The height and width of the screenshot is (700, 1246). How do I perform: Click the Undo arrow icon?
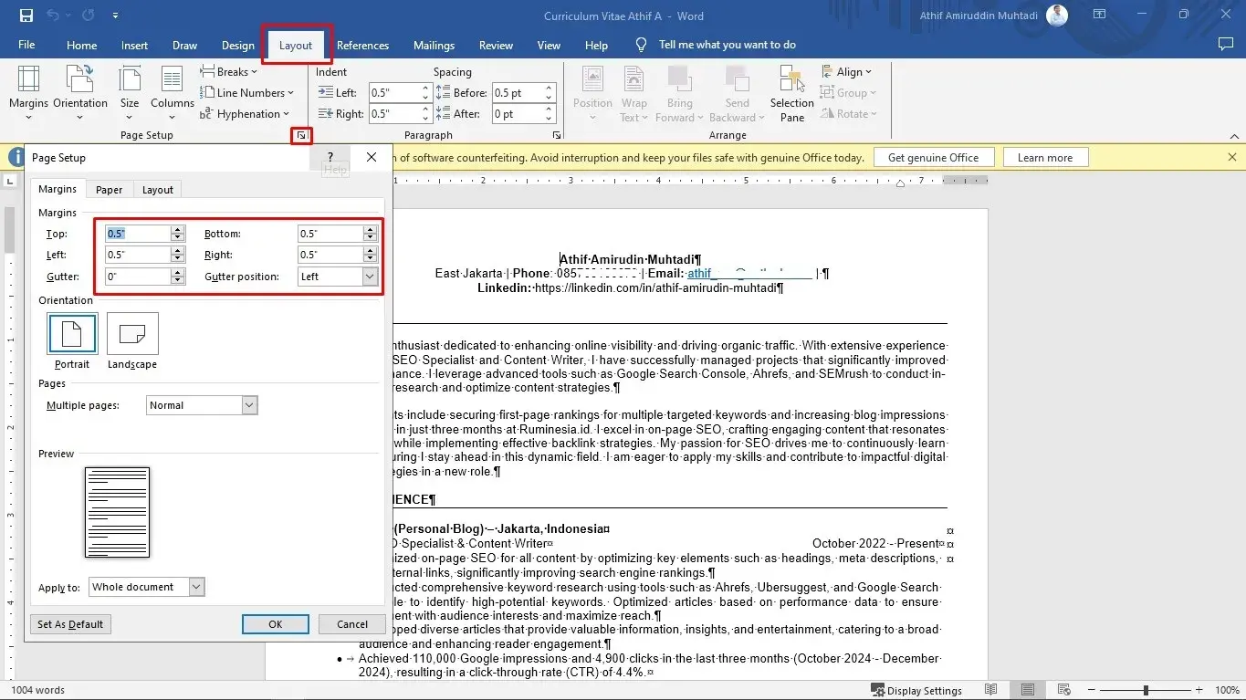click(53, 16)
